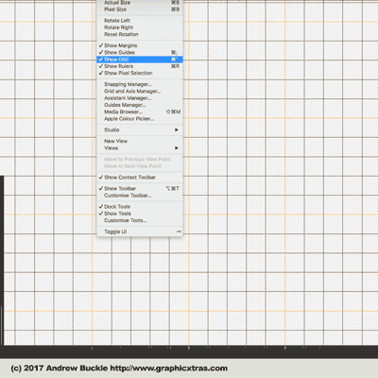Toggle the Show Rulers option
Screen dimensions: 378x378
(x=140, y=66)
